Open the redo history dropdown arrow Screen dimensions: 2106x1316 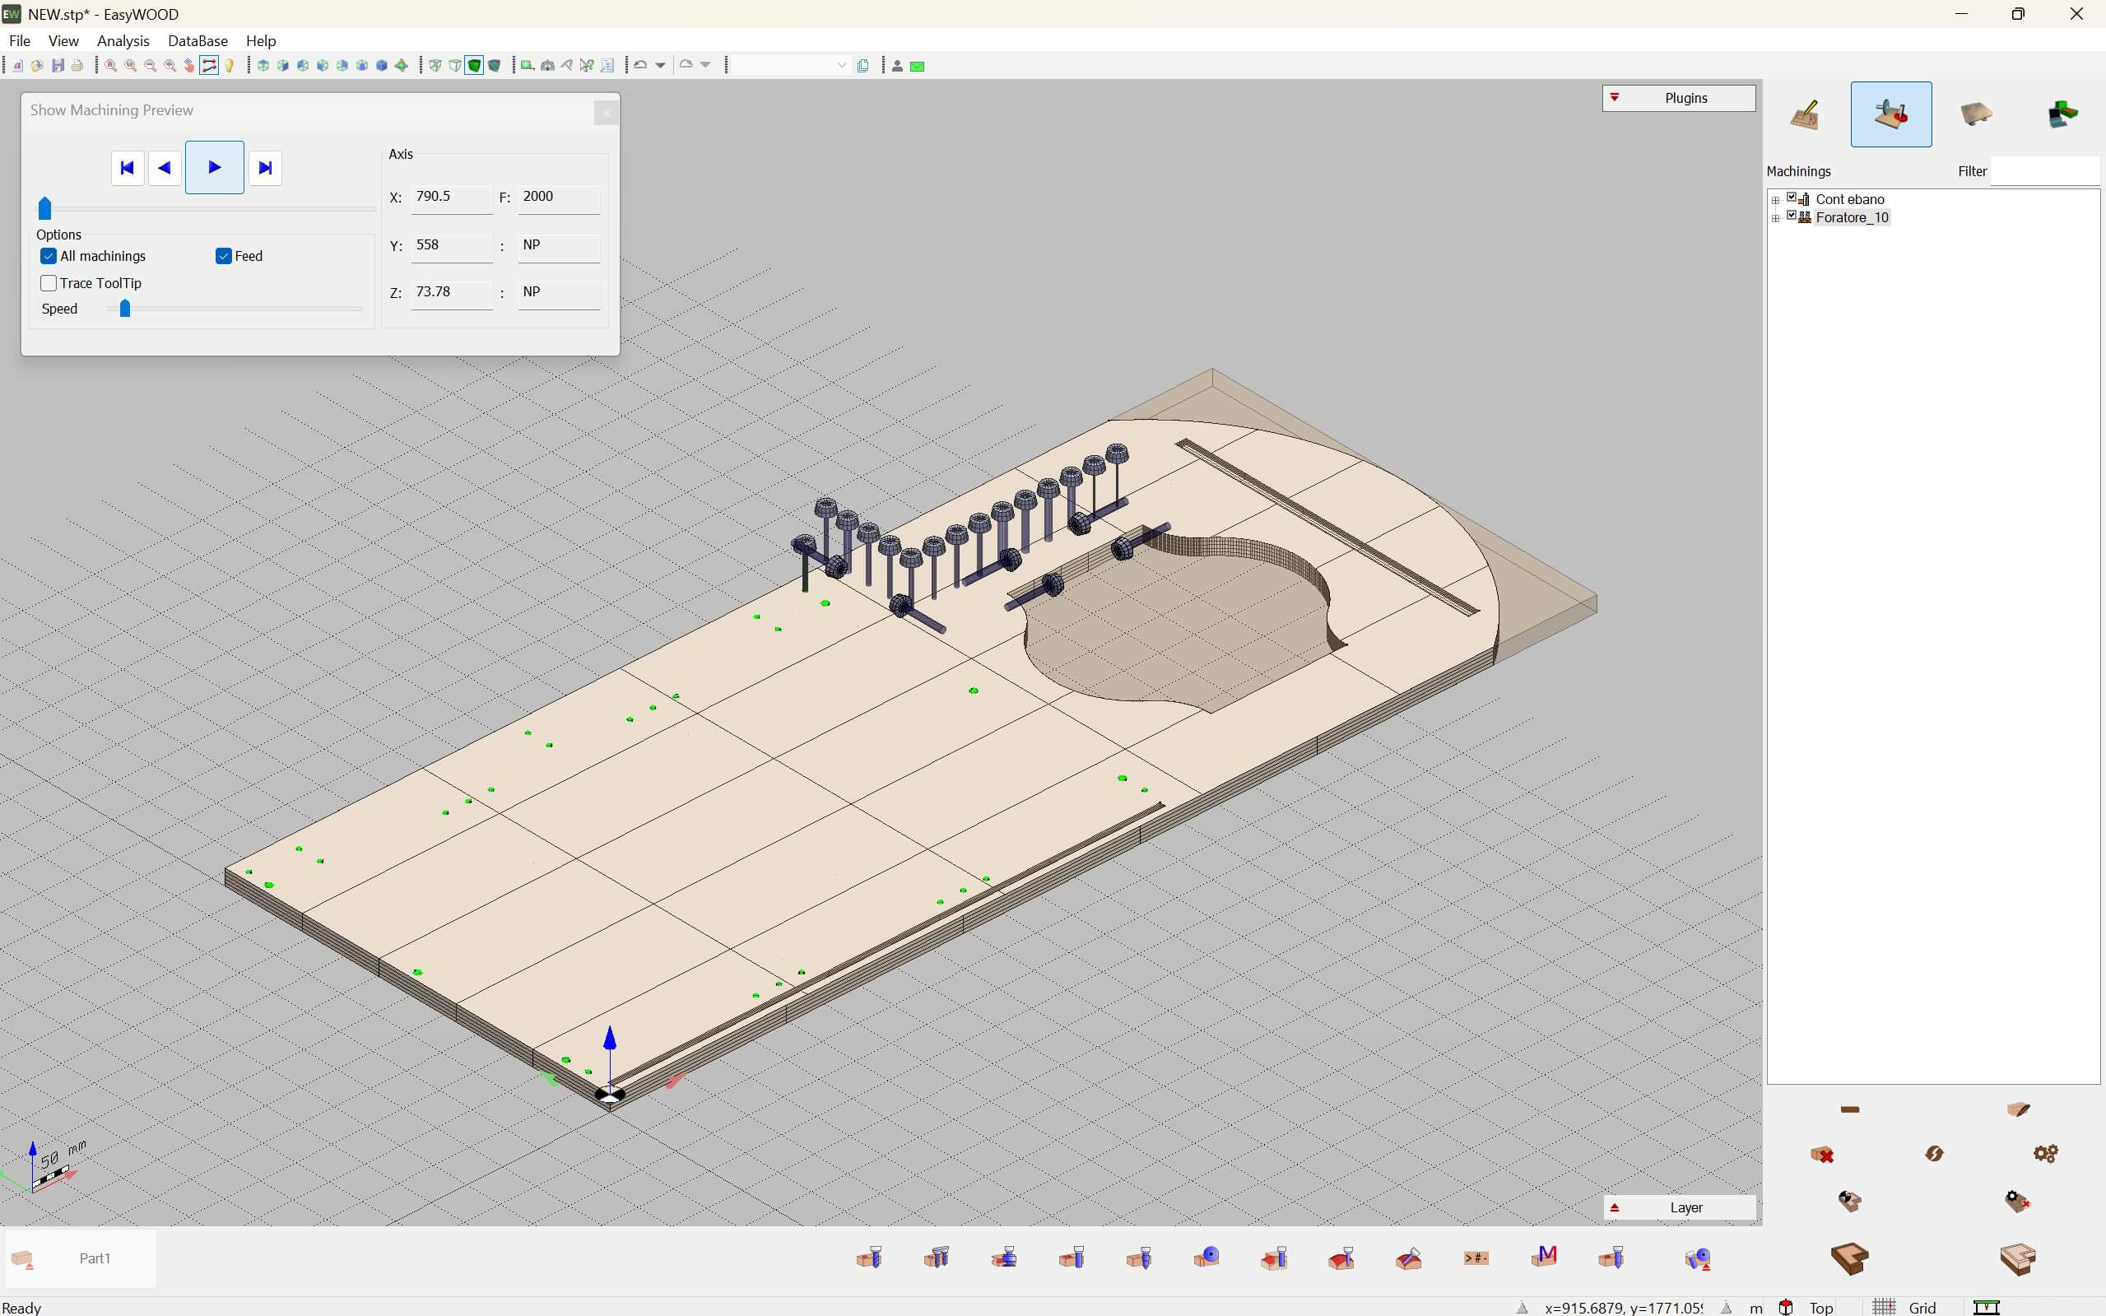coord(706,65)
